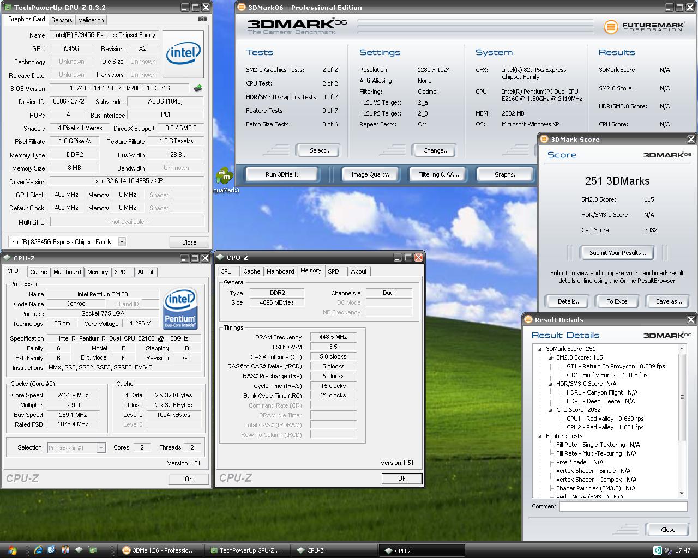Click the Intel logo in GPU-Z
Screen dimensions: 698x558
click(x=183, y=54)
